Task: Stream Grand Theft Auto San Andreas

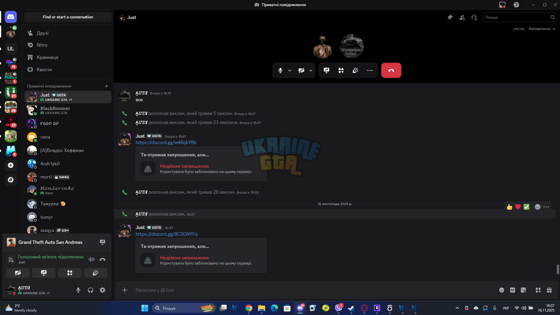Action: 102,242
